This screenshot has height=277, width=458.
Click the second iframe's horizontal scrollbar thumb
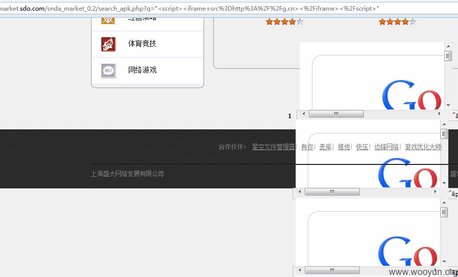(332, 192)
